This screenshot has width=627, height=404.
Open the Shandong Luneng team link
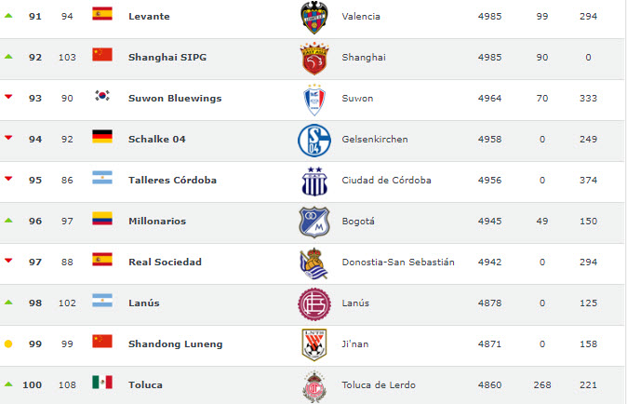(x=175, y=344)
